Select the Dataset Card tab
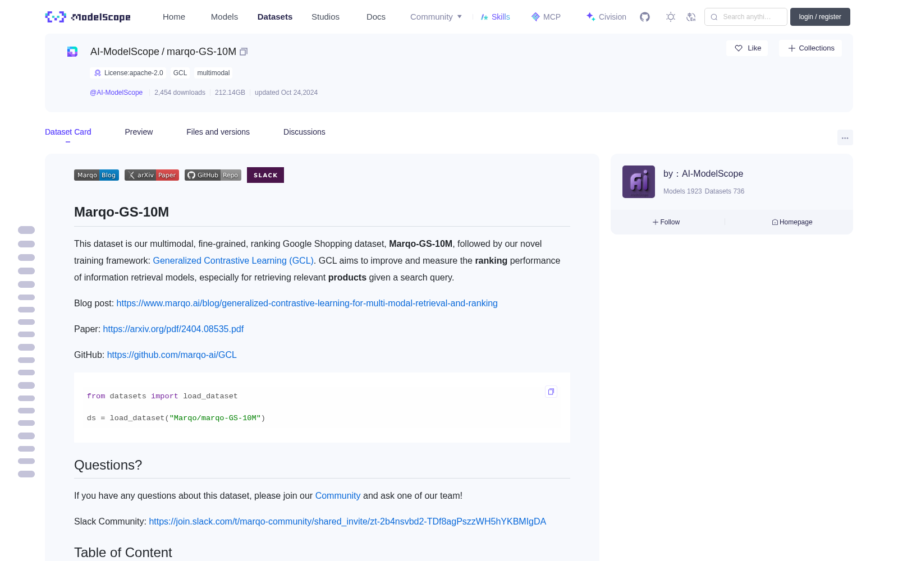Viewport: 898px width, 561px height. (x=68, y=132)
